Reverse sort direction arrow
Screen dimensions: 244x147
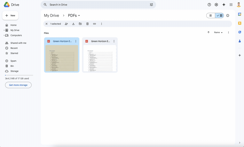pyautogui.click(x=209, y=32)
